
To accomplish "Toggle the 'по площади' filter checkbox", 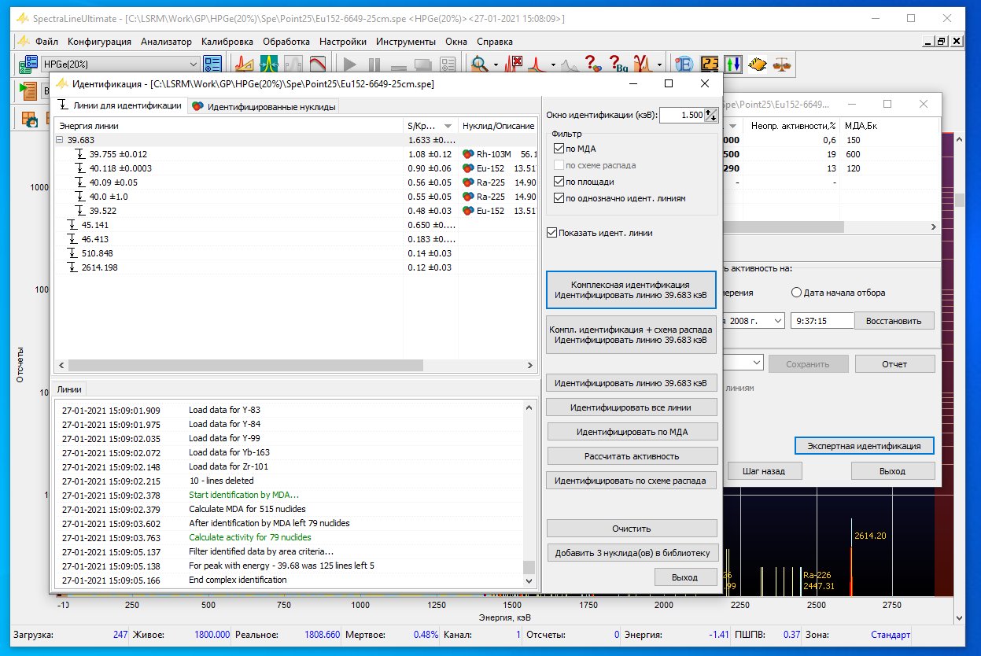I will tap(559, 182).
